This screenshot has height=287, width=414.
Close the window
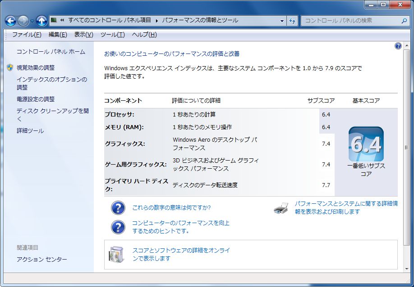400,4
